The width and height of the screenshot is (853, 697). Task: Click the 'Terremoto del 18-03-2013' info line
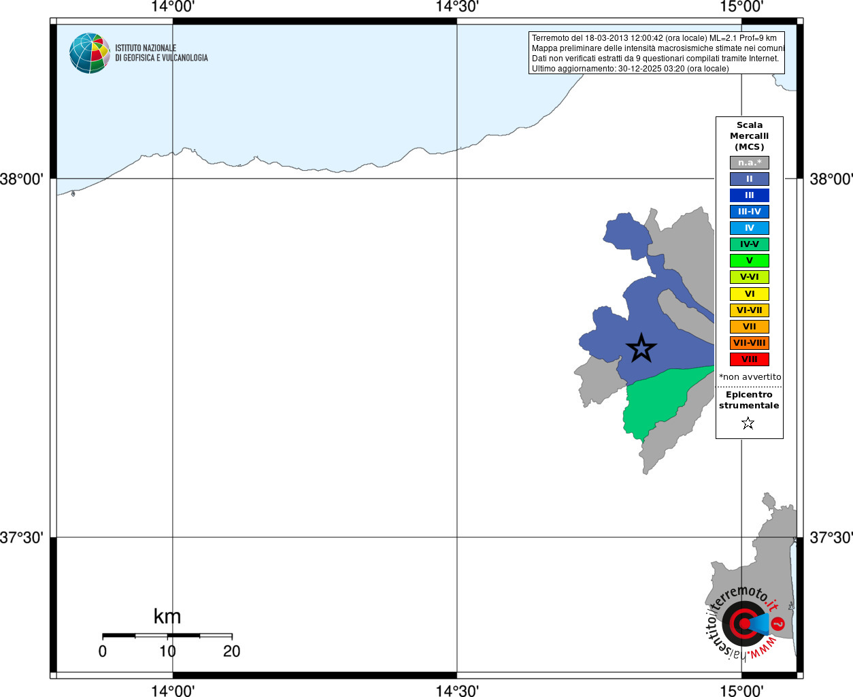click(x=654, y=38)
